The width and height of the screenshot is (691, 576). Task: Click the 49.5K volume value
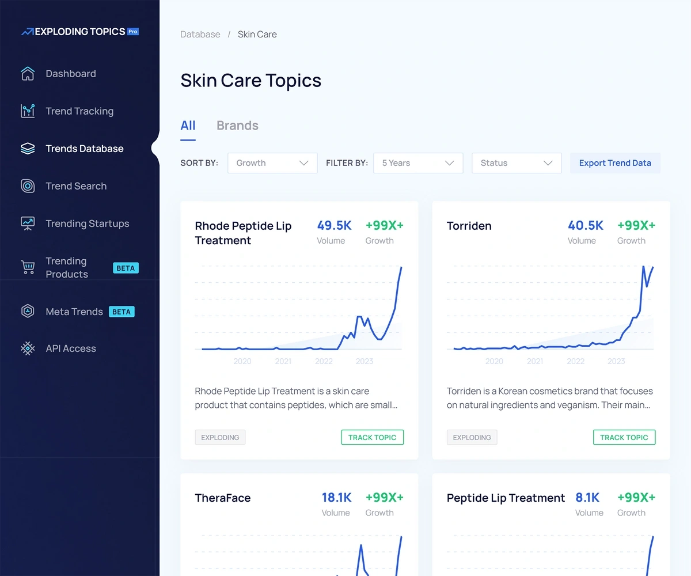coord(334,225)
